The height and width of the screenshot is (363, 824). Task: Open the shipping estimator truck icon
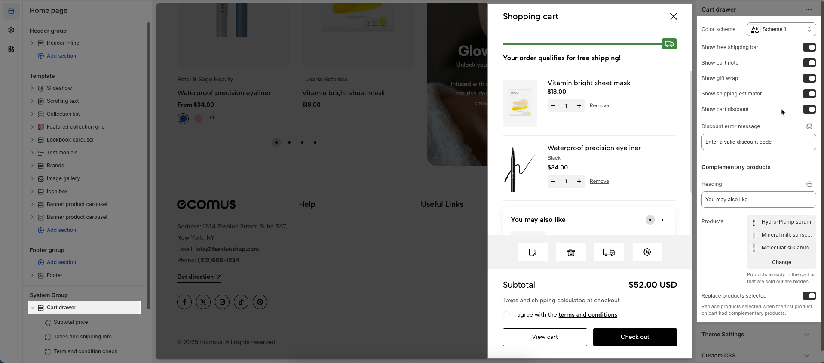pos(609,252)
